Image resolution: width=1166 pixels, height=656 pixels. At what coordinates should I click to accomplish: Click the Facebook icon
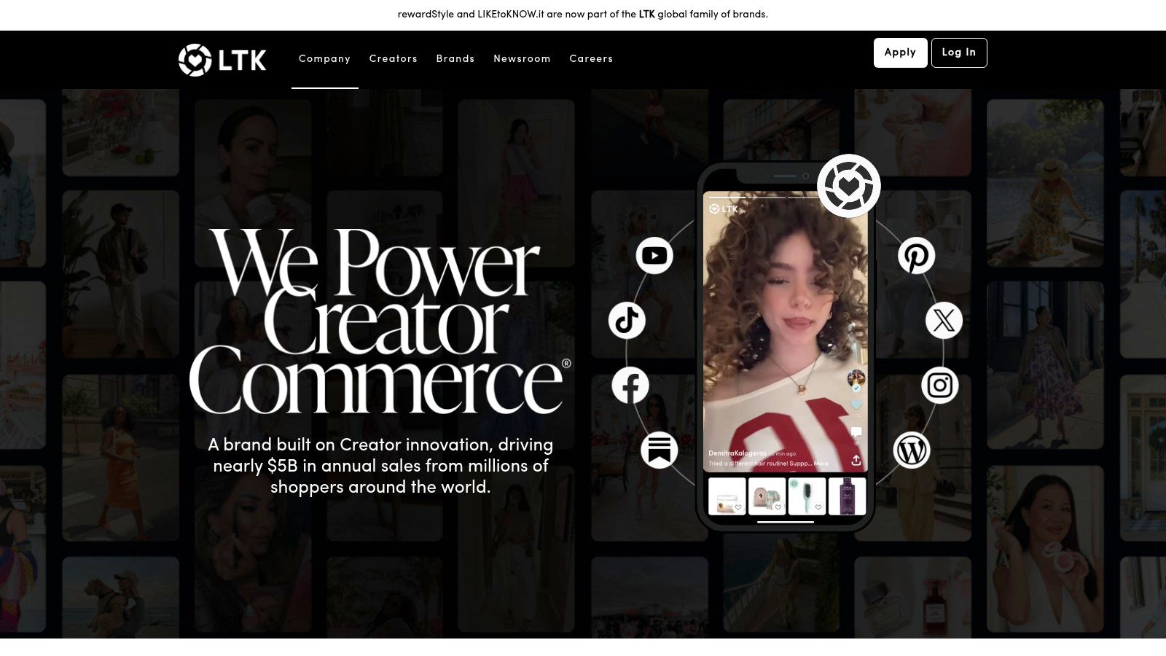click(630, 385)
